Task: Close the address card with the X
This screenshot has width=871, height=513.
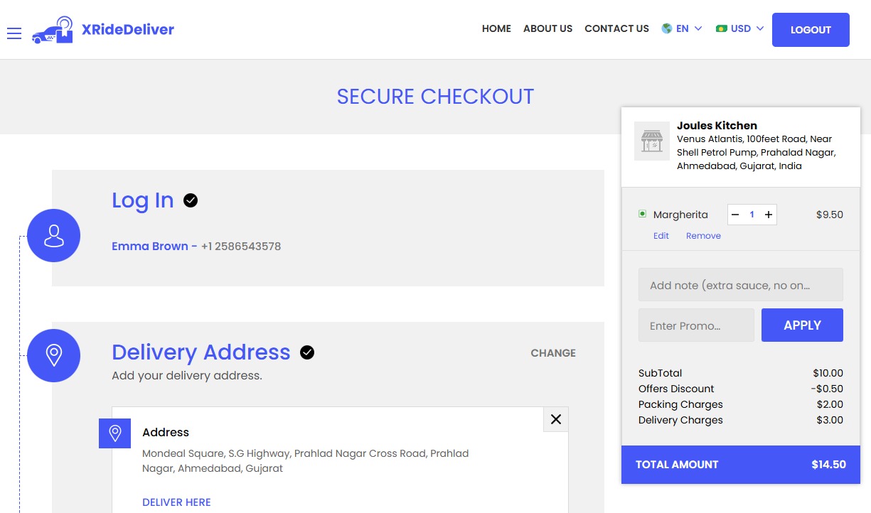Action: pos(555,418)
